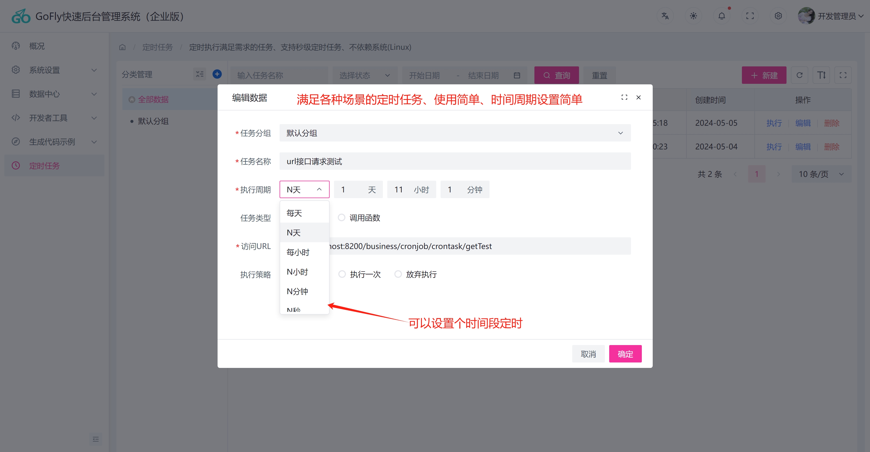Screen dimensions: 870x452
Task: Click the 数据中心 chevron arrow
Action: 94,94
